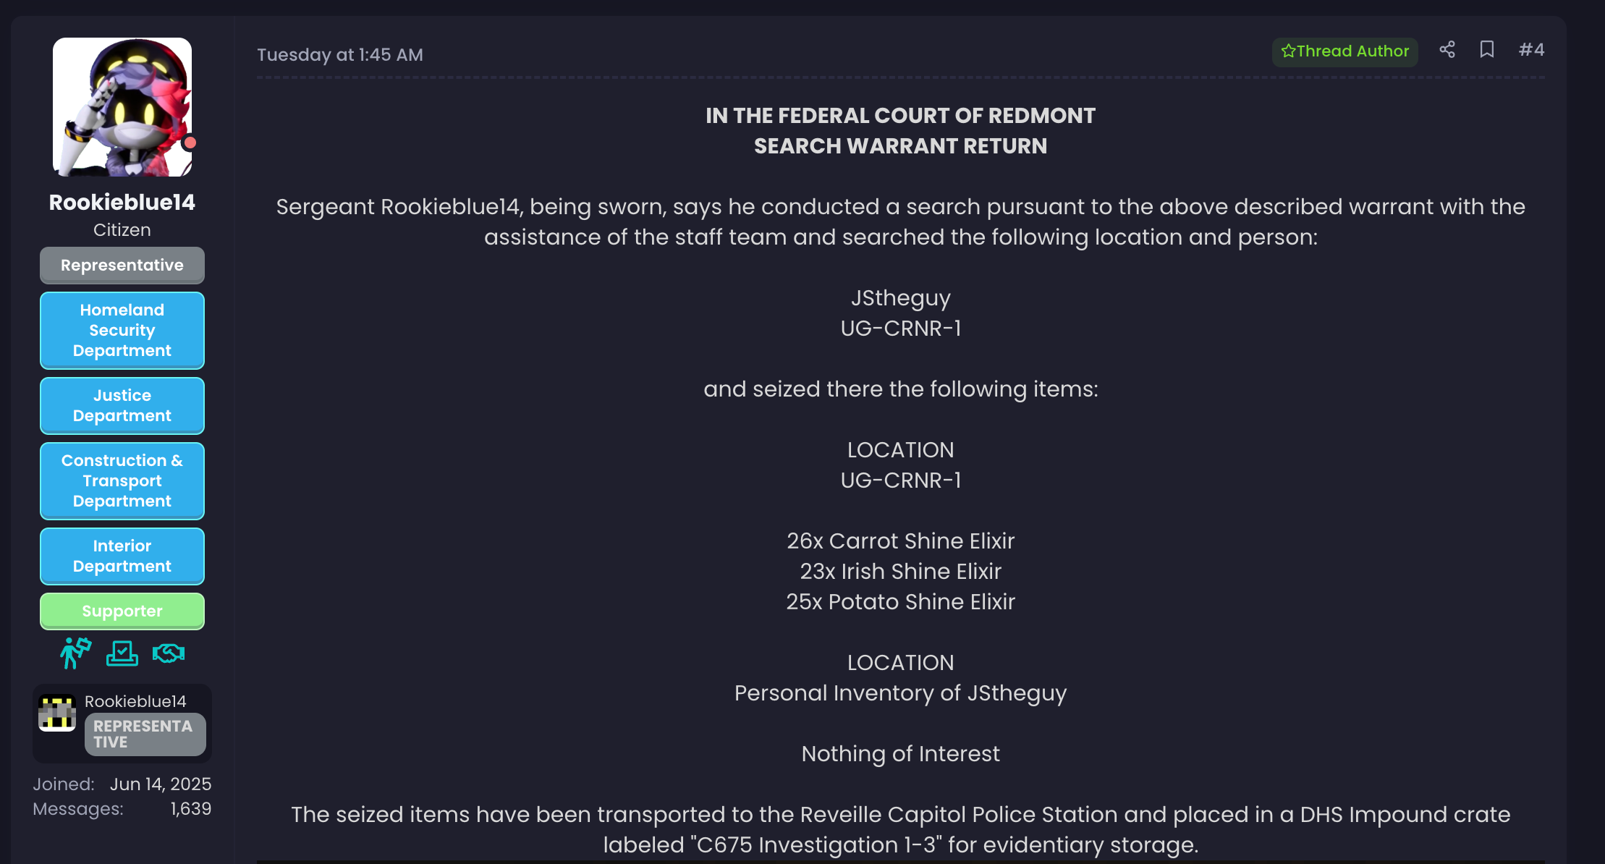
Task: Click the protester with sign badge icon
Action: click(x=75, y=653)
